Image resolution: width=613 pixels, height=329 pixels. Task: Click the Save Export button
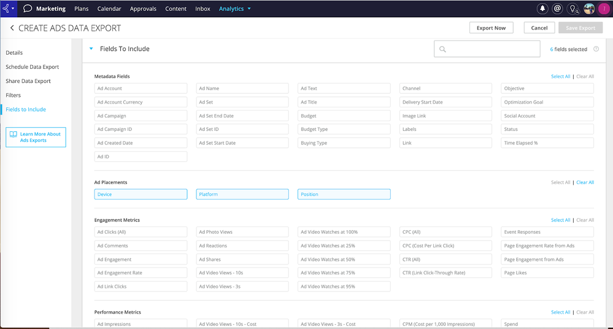[580, 28]
